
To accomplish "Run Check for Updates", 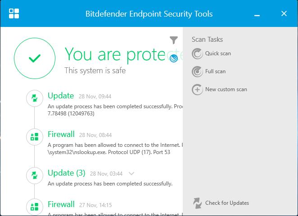I will click(x=227, y=203).
